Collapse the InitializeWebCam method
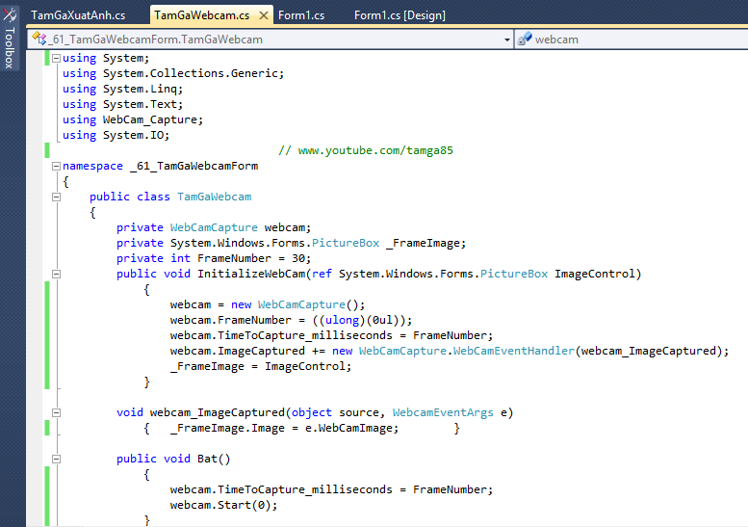Image resolution: width=748 pixels, height=527 pixels. tap(56, 274)
